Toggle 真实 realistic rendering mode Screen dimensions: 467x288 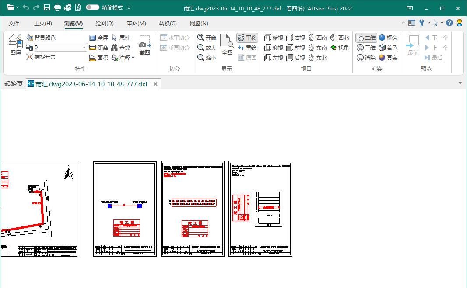click(x=388, y=58)
